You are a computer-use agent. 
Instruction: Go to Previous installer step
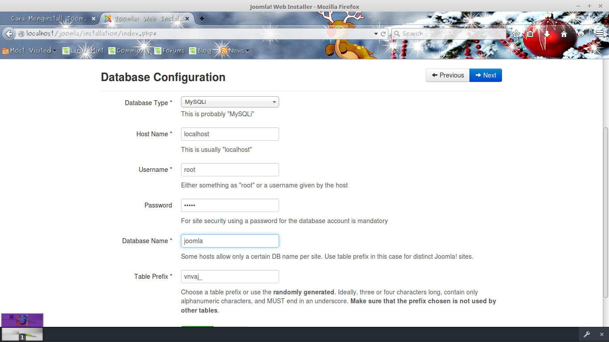448,75
